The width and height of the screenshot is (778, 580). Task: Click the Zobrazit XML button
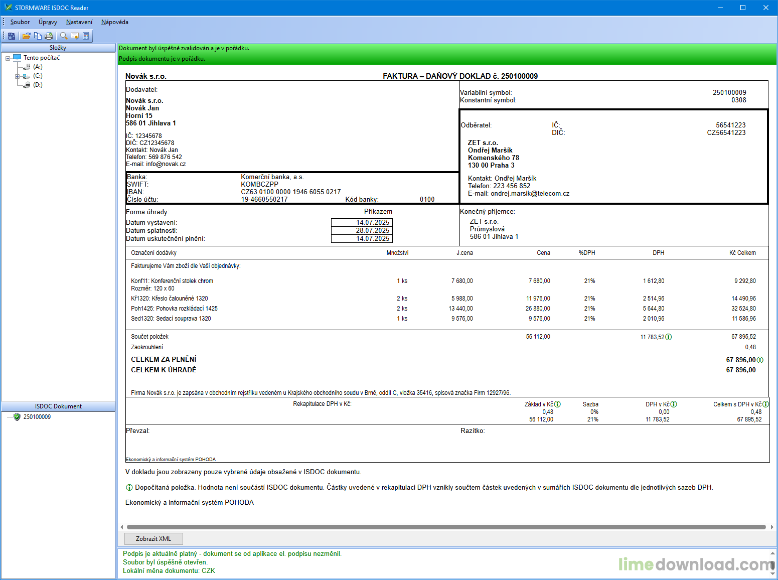153,539
